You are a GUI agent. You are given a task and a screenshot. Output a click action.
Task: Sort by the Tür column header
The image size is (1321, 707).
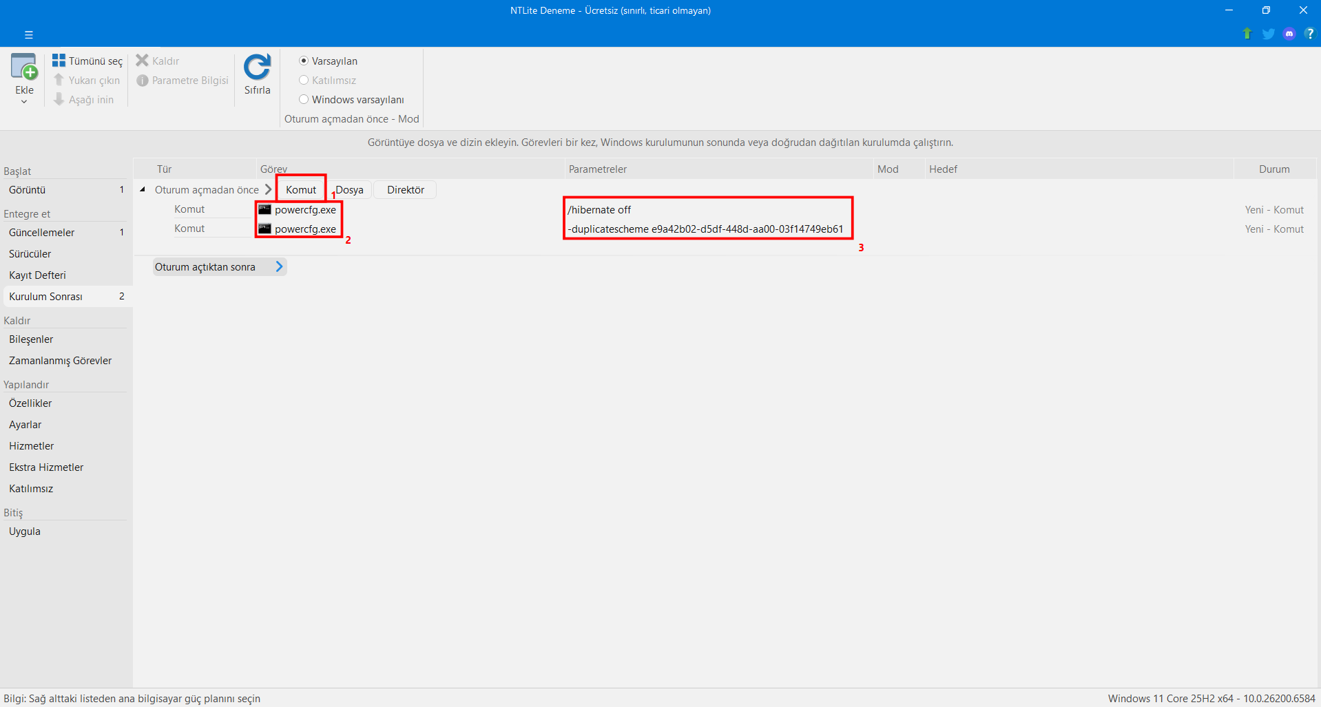coord(195,169)
